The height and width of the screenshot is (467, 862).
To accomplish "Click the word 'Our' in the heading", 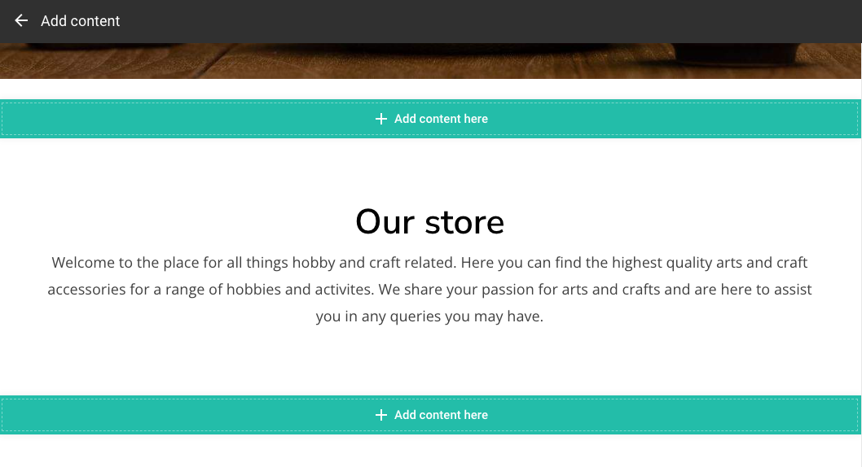I will pyautogui.click(x=385, y=222).
